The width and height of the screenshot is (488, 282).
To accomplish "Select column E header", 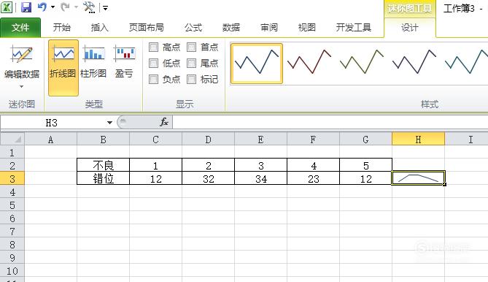I will tap(261, 140).
